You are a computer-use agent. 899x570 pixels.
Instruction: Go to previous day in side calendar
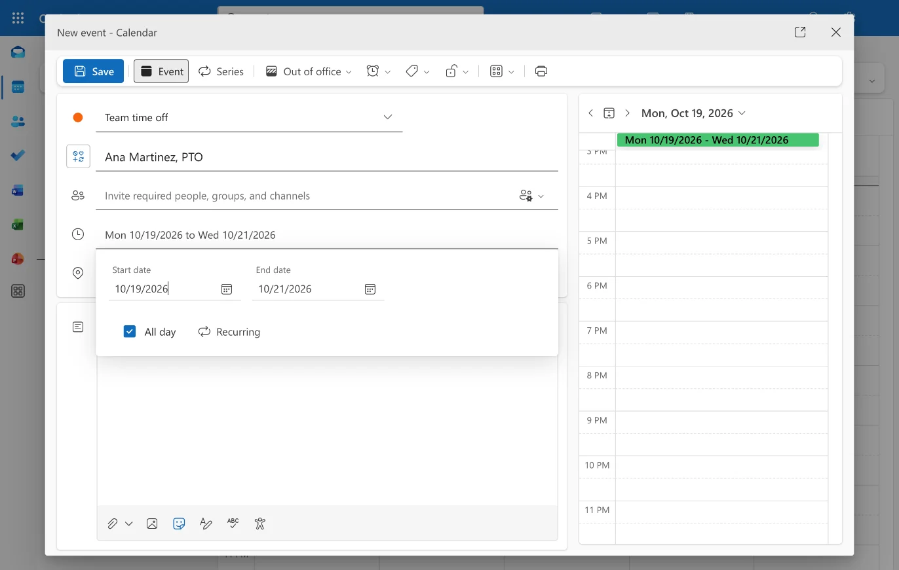(590, 113)
